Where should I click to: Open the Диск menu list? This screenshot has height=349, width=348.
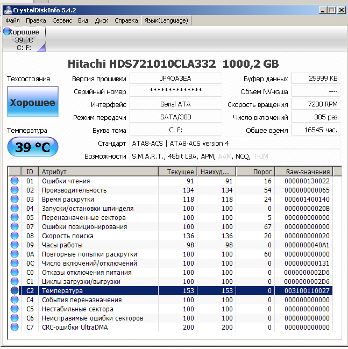click(101, 20)
